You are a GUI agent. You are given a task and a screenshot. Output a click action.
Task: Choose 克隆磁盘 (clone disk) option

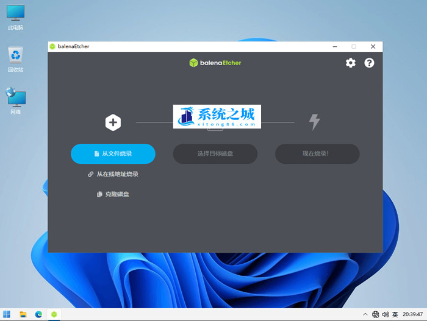point(113,194)
